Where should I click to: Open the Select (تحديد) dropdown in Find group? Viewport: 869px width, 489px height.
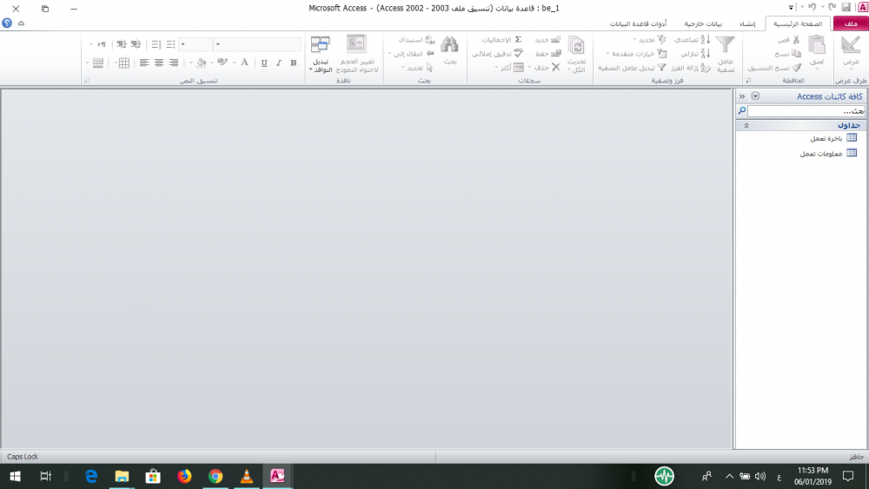pyautogui.click(x=417, y=68)
